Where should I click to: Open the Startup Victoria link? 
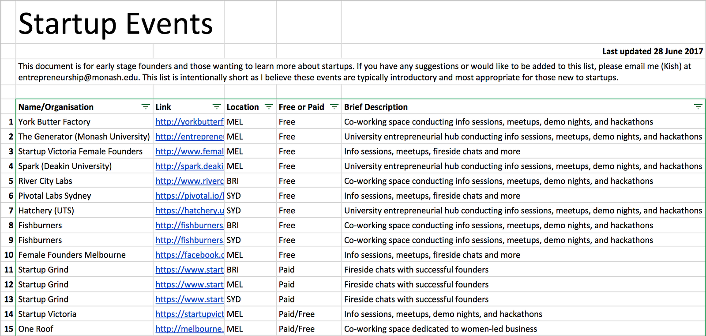coord(189,314)
